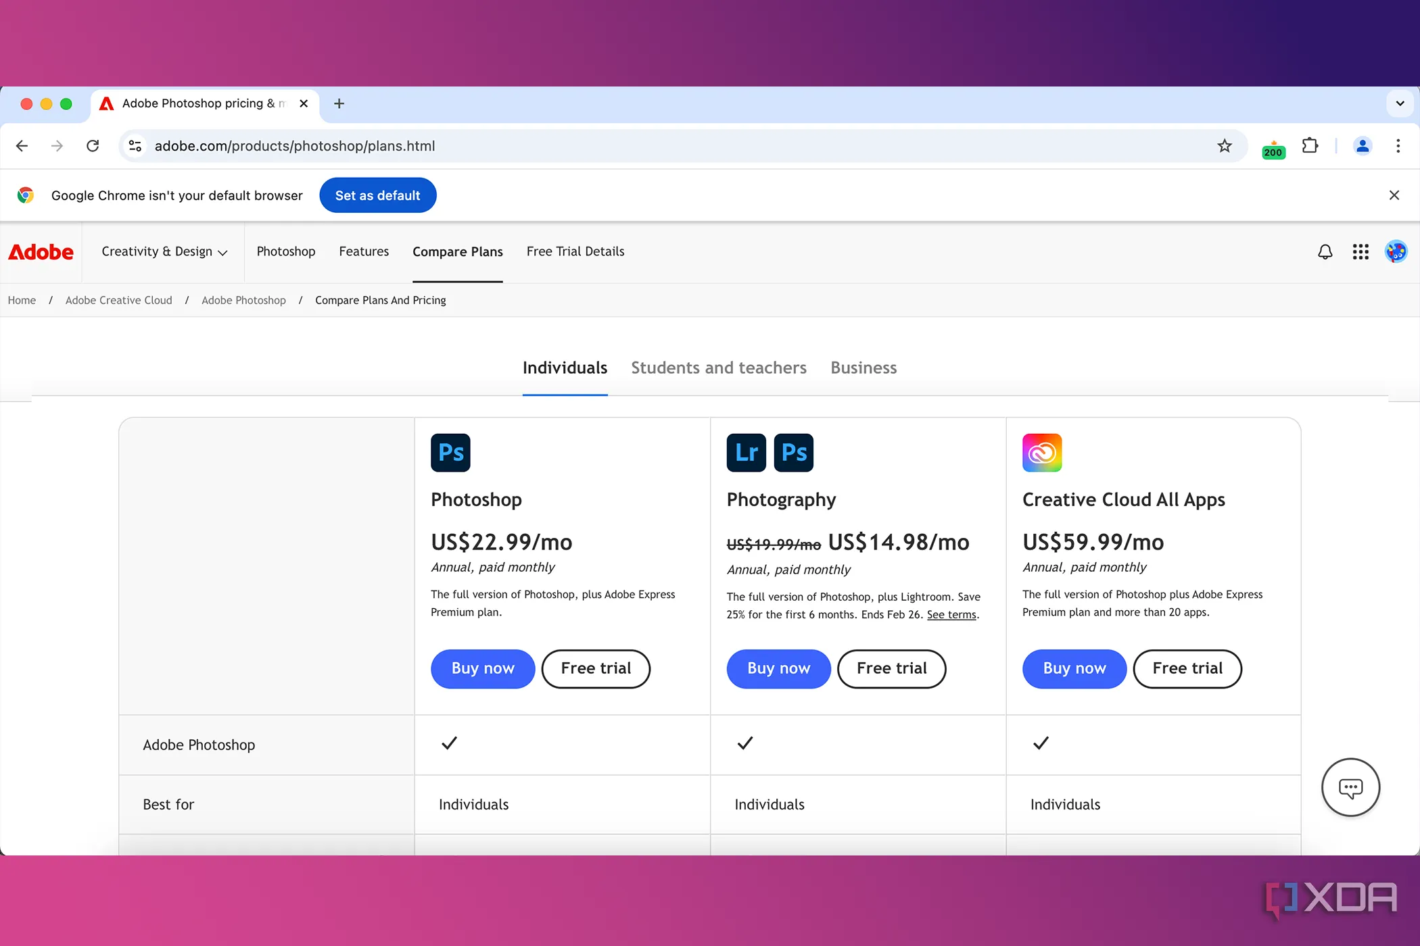Image resolution: width=1420 pixels, height=946 pixels.
Task: Start Free trial of Photoshop plan
Action: click(x=596, y=668)
